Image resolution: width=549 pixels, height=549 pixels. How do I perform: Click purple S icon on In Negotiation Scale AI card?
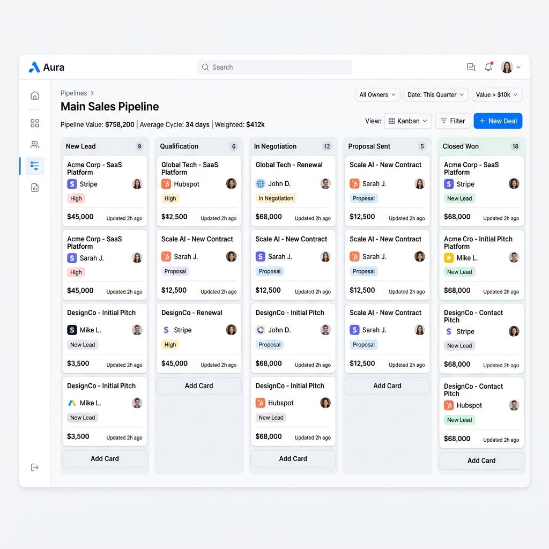pos(260,257)
